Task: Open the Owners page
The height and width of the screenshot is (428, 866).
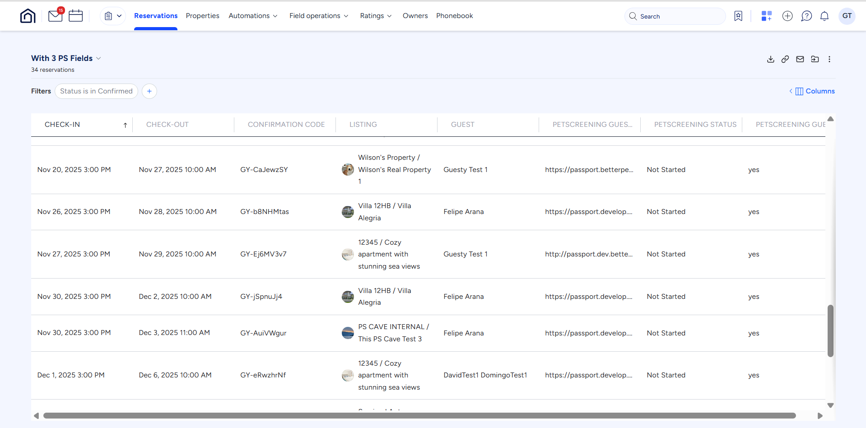Action: pyautogui.click(x=415, y=16)
